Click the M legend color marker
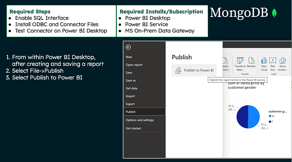Viewport: 292px width, 162px height. (270, 116)
